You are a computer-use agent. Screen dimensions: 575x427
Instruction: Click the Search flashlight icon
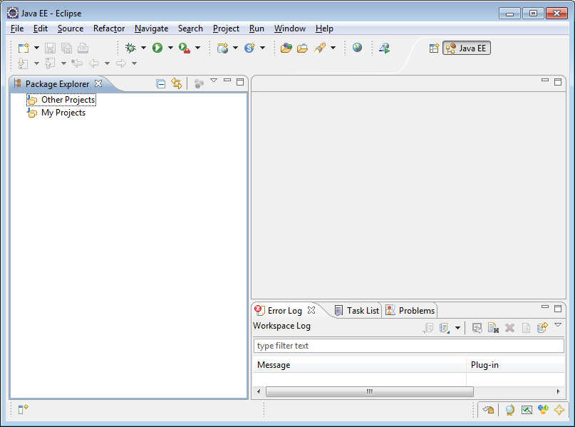320,48
